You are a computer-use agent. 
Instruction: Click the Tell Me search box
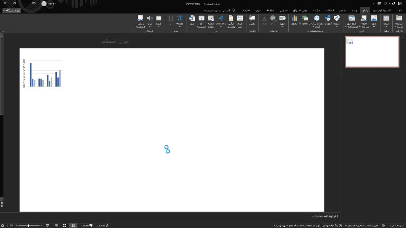click(219, 10)
